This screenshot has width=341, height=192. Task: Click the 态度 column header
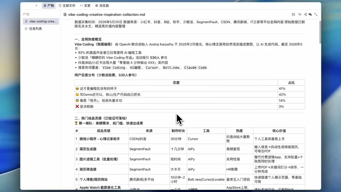tap(176, 83)
